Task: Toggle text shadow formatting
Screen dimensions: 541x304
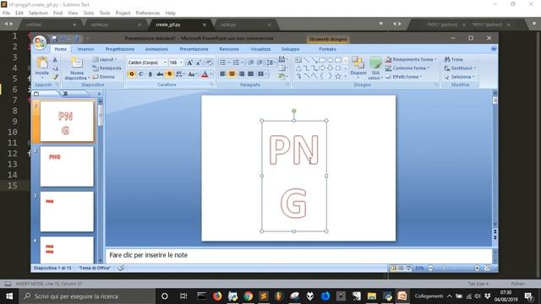Action: pyautogui.click(x=169, y=74)
